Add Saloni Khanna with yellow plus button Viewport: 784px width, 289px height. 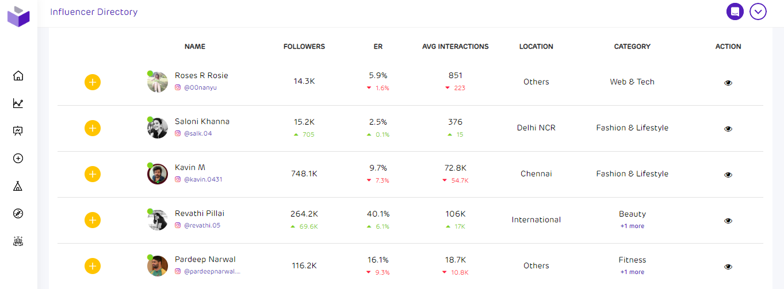click(x=93, y=128)
